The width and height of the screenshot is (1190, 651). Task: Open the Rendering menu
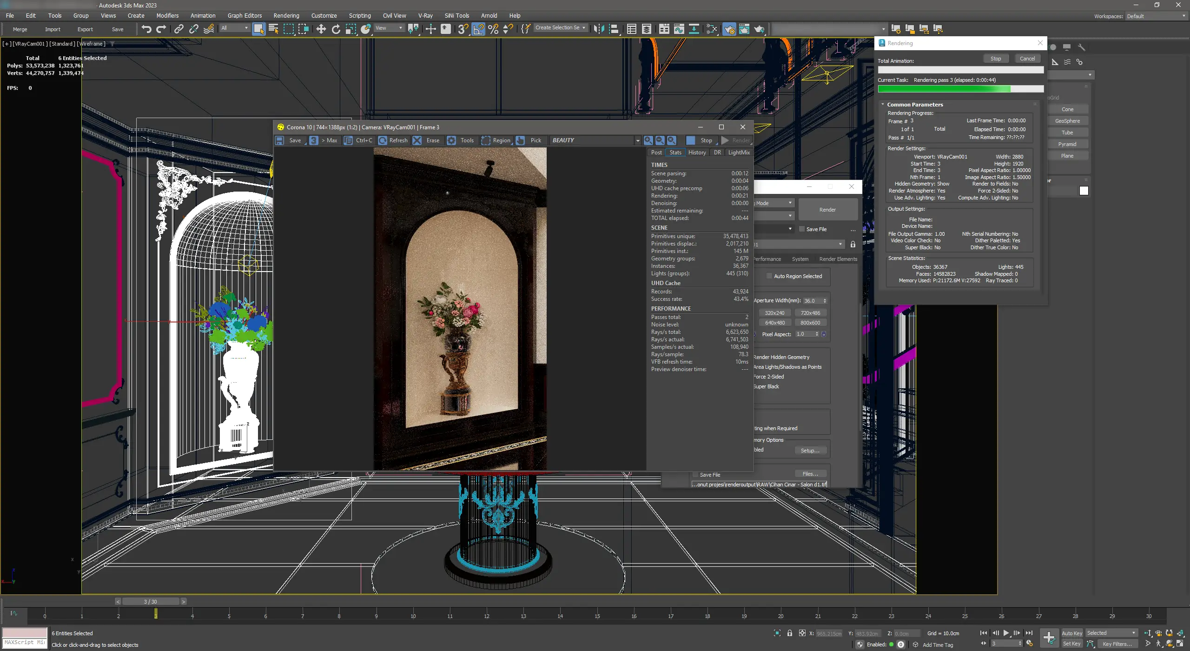(285, 15)
